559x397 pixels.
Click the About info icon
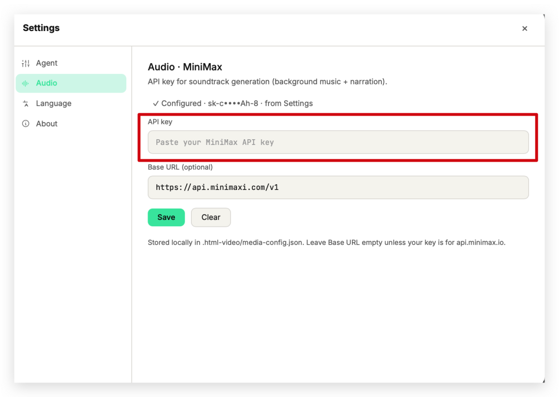26,124
